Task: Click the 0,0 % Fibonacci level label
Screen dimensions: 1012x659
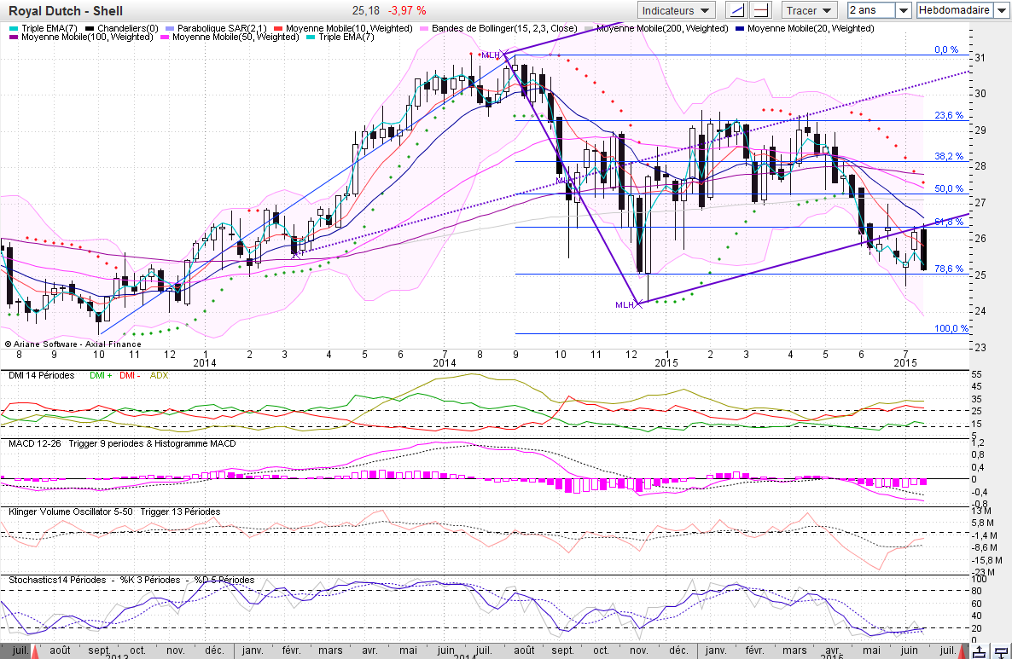Action: coord(946,49)
